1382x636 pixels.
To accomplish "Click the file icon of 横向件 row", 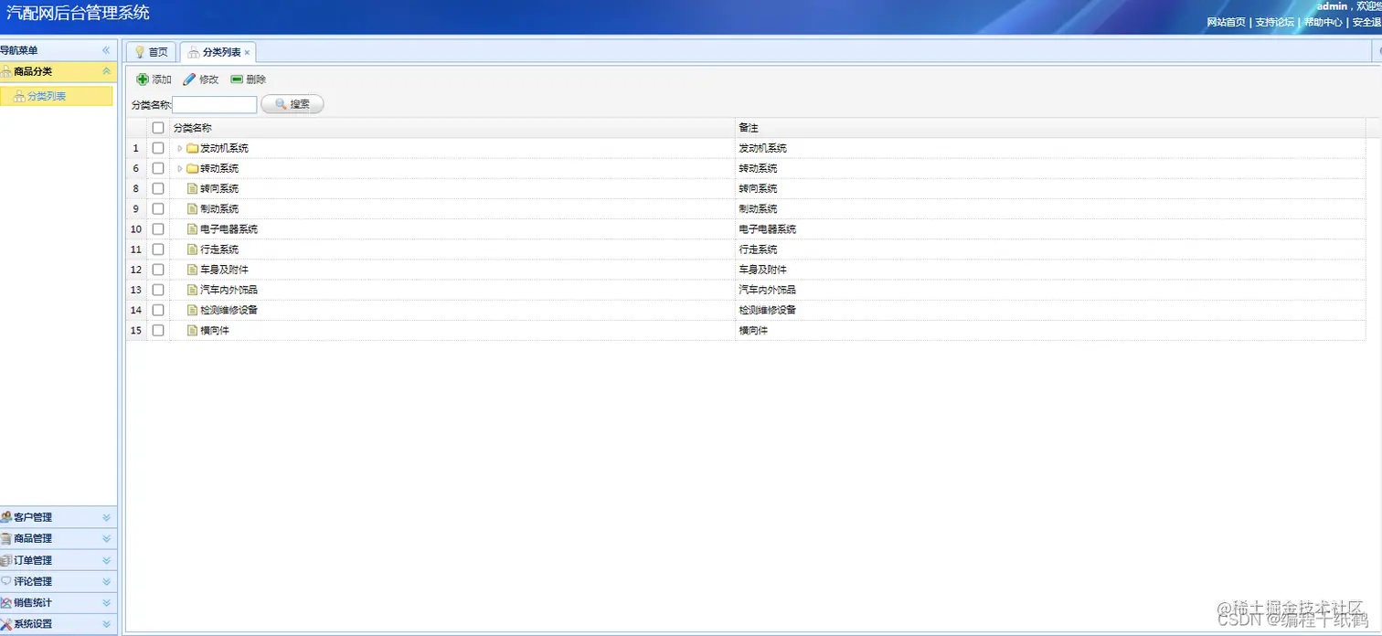I will [192, 330].
